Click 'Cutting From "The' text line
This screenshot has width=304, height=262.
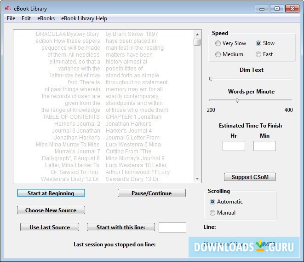pos(128,151)
